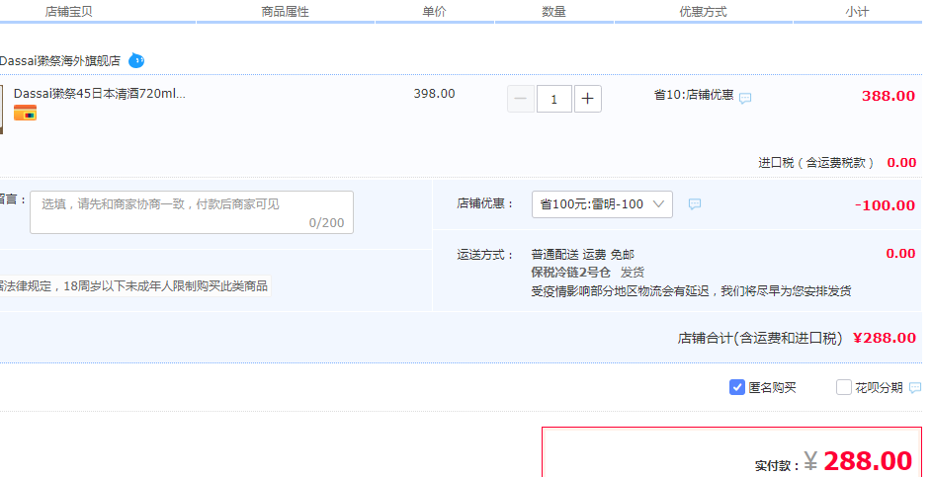This screenshot has width=931, height=477.
Task: Open the Dassai獭祭45日本清酒720ml product link
Action: click(x=100, y=93)
